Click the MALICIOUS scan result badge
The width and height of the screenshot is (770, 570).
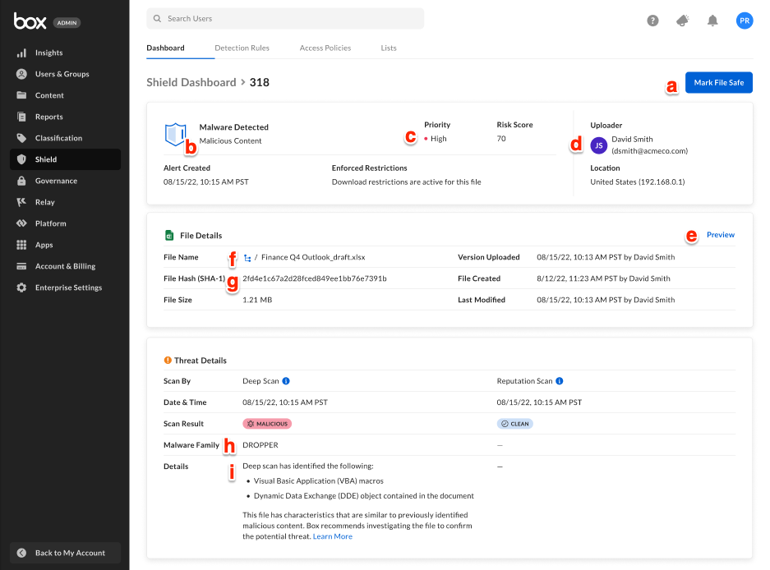click(x=267, y=424)
